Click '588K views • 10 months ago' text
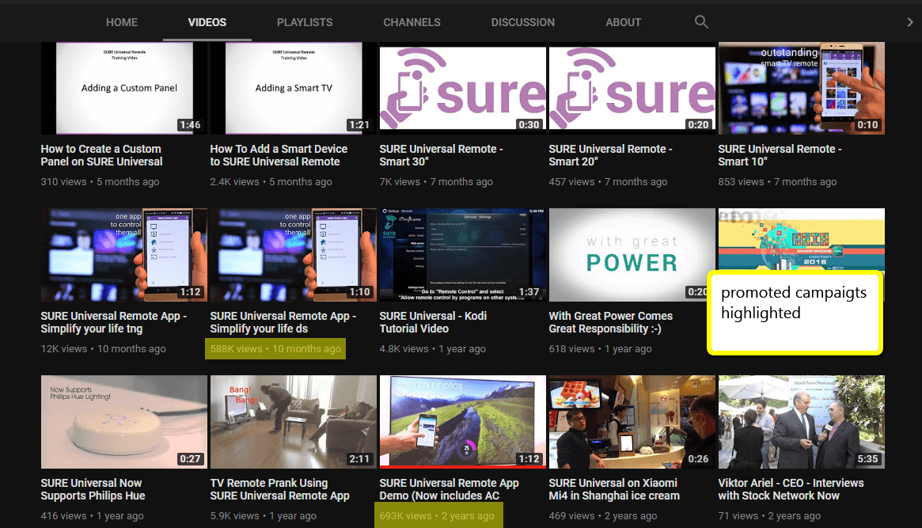The width and height of the screenshot is (922, 528). point(275,348)
